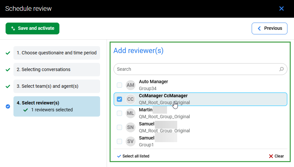Close the Schedule review dialog with X
The image size is (294, 167).
281,9
